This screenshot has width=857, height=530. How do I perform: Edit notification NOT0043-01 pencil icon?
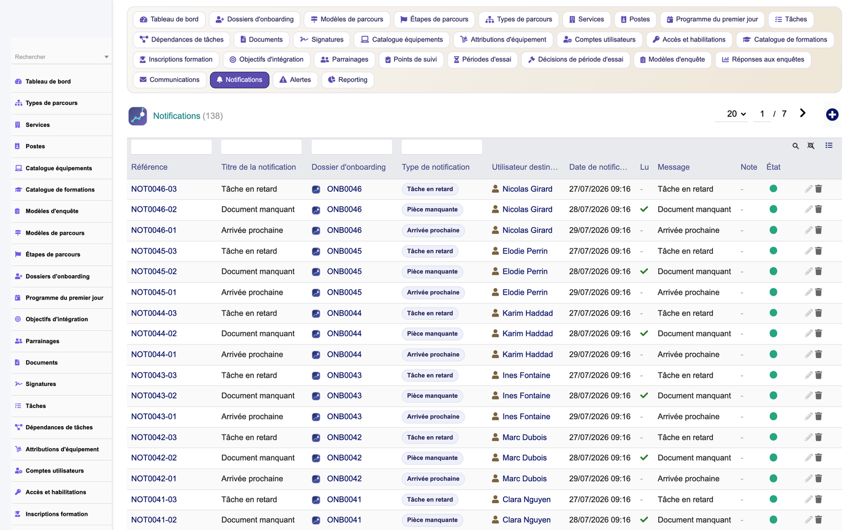pos(808,417)
